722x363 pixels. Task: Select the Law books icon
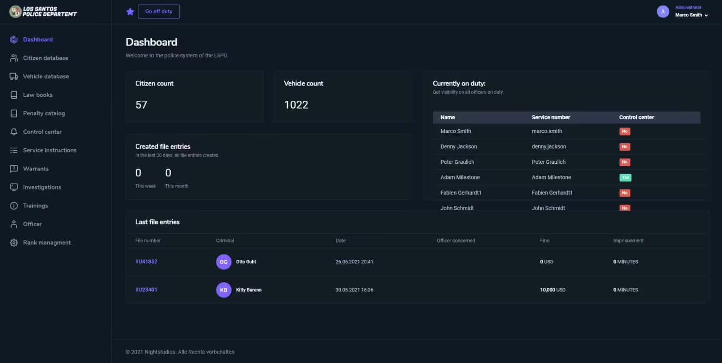pyautogui.click(x=14, y=95)
